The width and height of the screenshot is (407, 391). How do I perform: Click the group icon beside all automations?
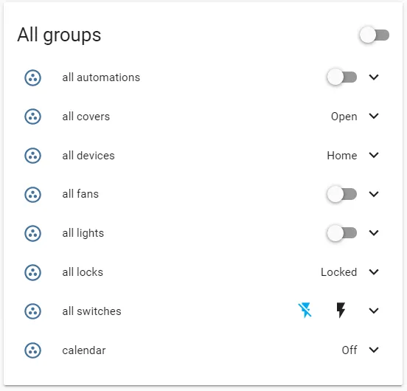32,77
